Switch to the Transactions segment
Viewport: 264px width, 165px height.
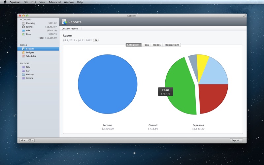click(x=172, y=45)
